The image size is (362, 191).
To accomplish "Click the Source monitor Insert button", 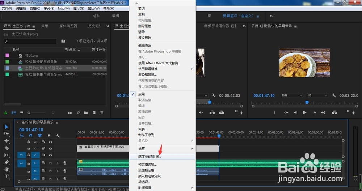I will (212, 112).
